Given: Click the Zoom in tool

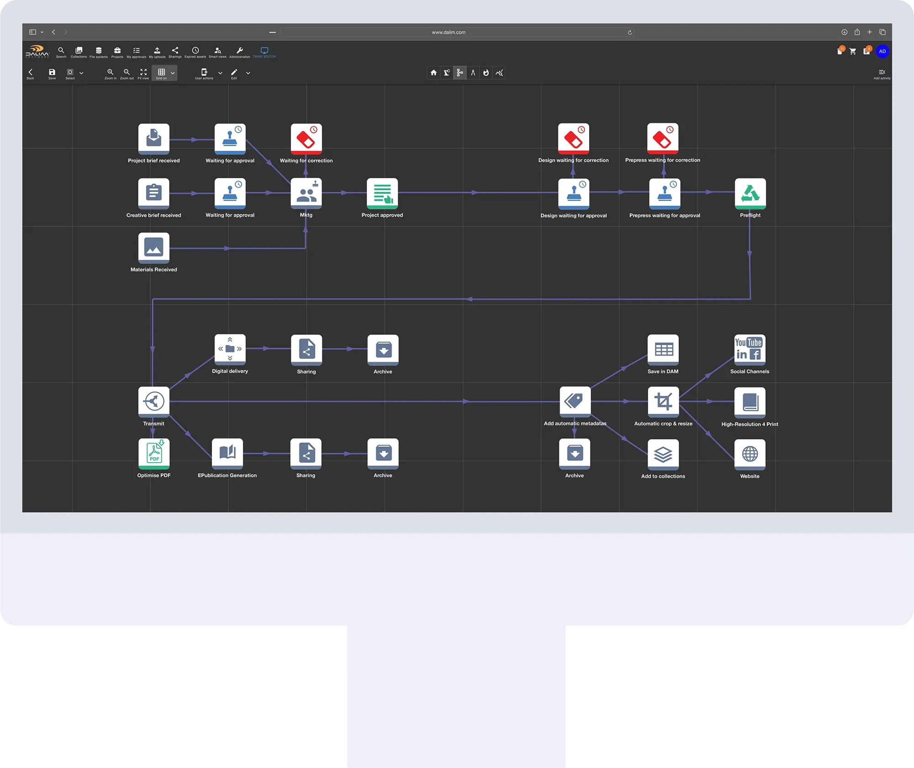Looking at the screenshot, I should (x=111, y=72).
